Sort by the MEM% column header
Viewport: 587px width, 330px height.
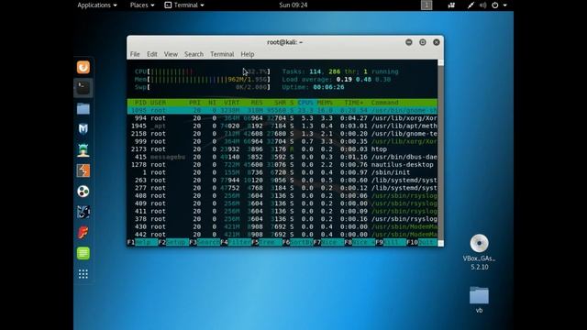pos(325,103)
